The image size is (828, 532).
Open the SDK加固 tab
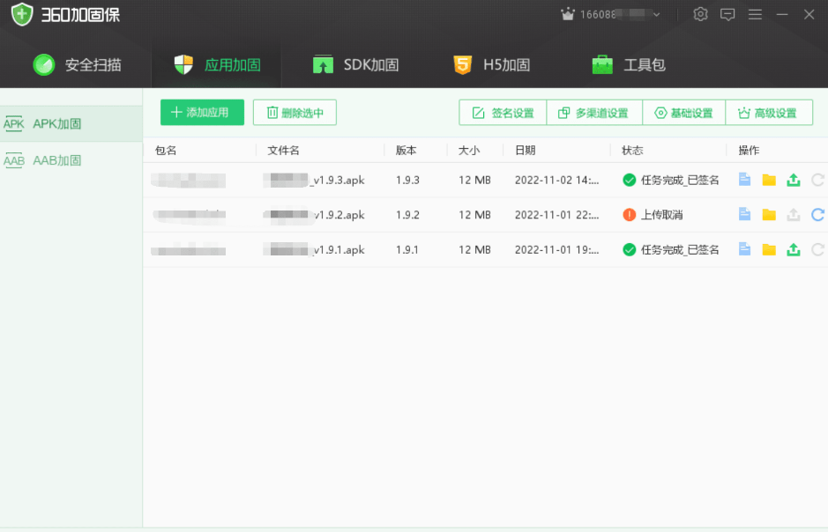355,65
